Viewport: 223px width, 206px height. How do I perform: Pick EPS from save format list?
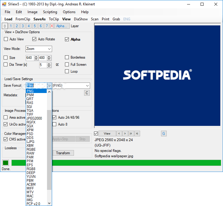(37, 165)
